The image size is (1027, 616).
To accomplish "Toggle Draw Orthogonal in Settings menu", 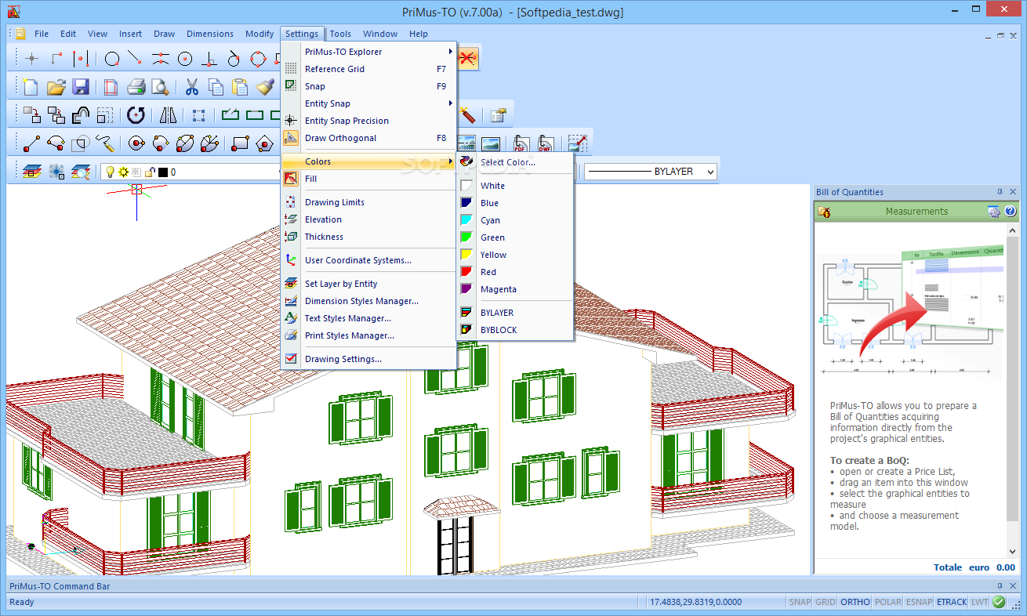I will 368,138.
